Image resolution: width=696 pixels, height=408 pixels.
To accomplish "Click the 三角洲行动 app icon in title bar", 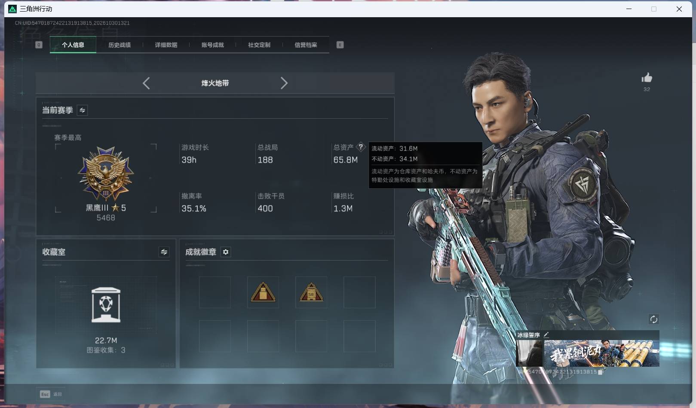I will tap(12, 9).
